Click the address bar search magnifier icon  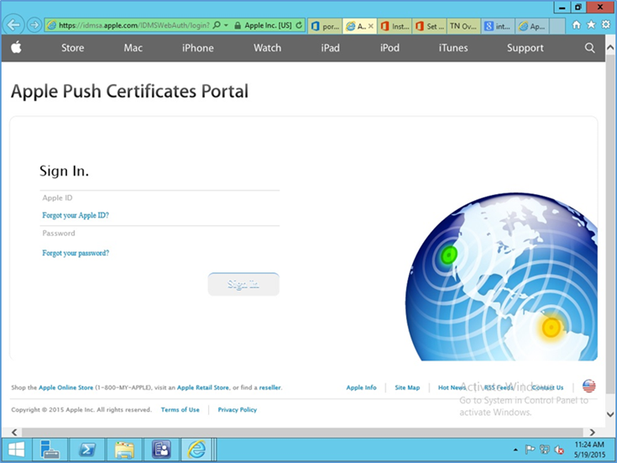pos(217,25)
